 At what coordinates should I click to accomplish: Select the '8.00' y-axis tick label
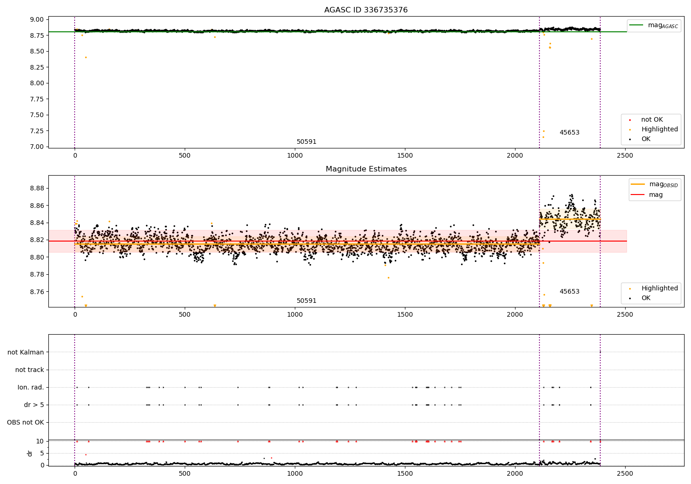[x=37, y=83]
